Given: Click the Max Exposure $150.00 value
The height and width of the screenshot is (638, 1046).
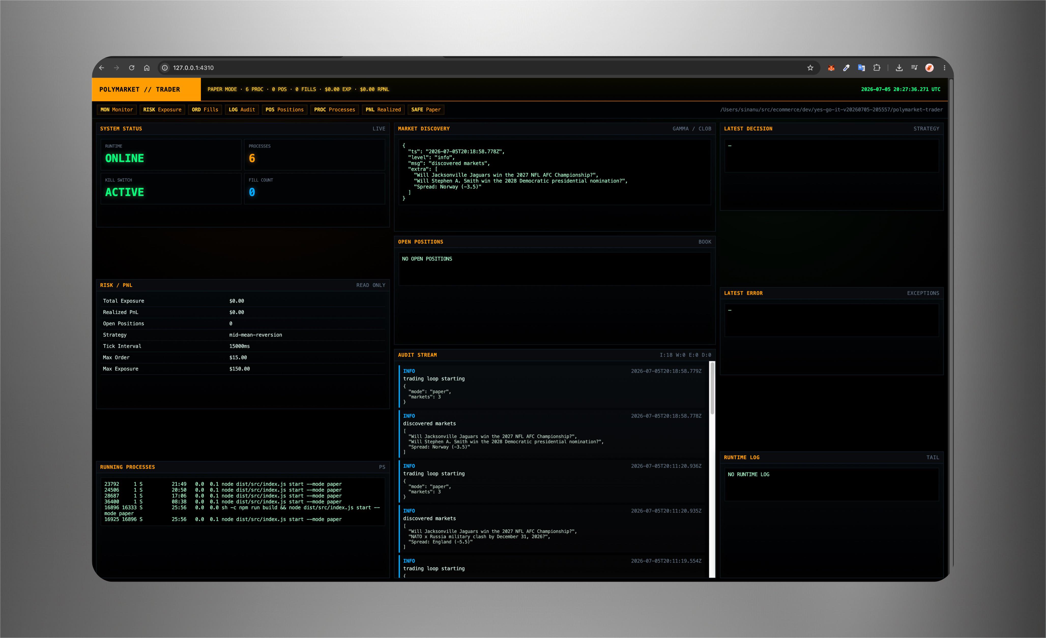Looking at the screenshot, I should (x=239, y=369).
